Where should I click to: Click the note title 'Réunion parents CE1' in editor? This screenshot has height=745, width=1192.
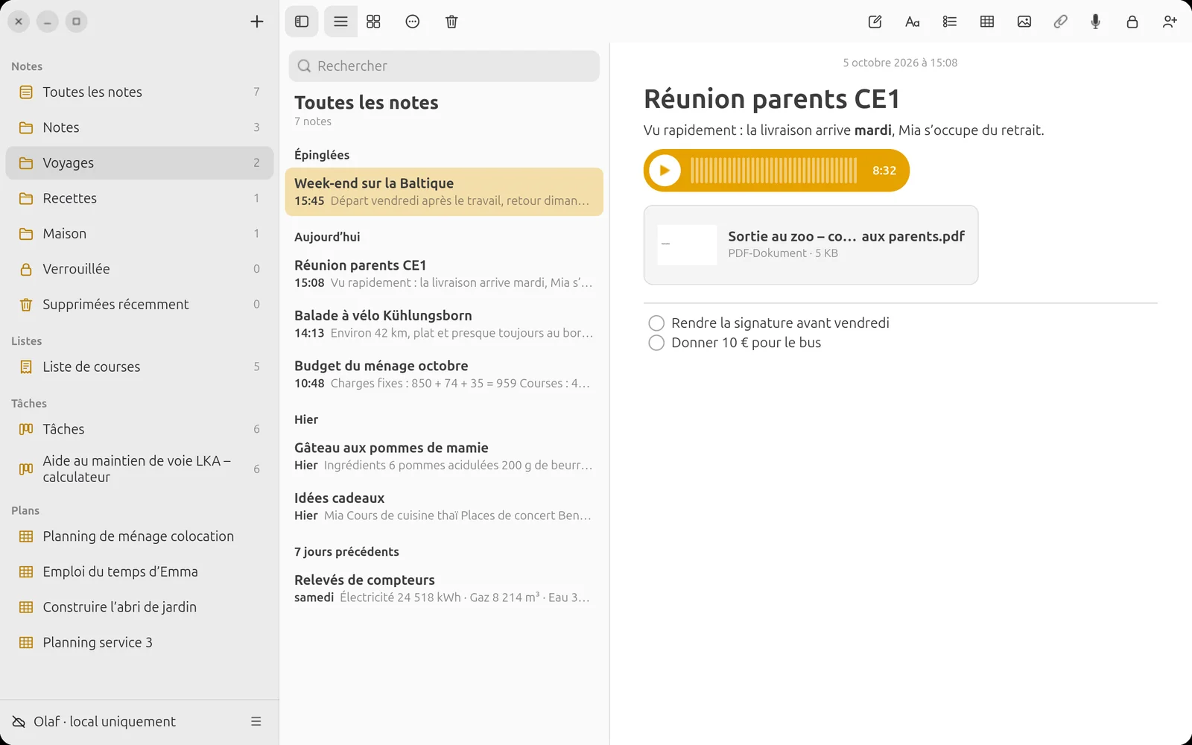pyautogui.click(x=772, y=99)
